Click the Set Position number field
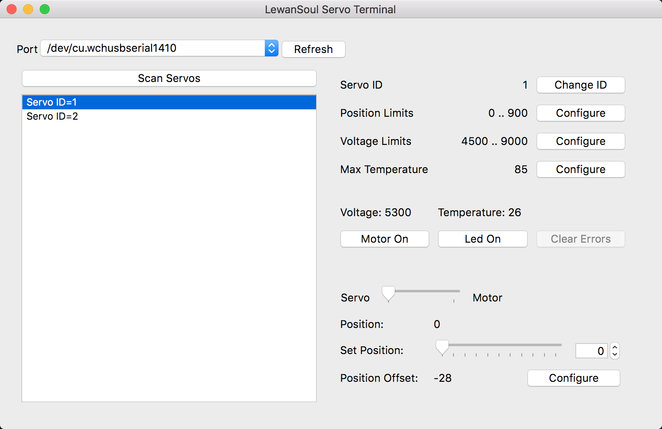The image size is (662, 429). tap(592, 351)
